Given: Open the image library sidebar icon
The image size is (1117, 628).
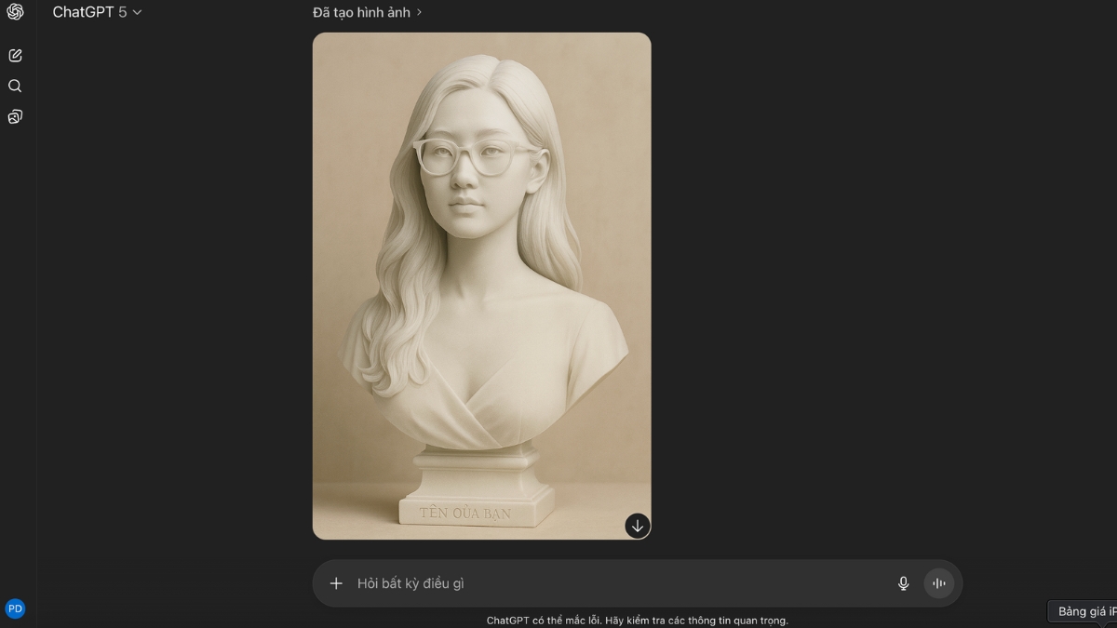Looking at the screenshot, I should (15, 116).
